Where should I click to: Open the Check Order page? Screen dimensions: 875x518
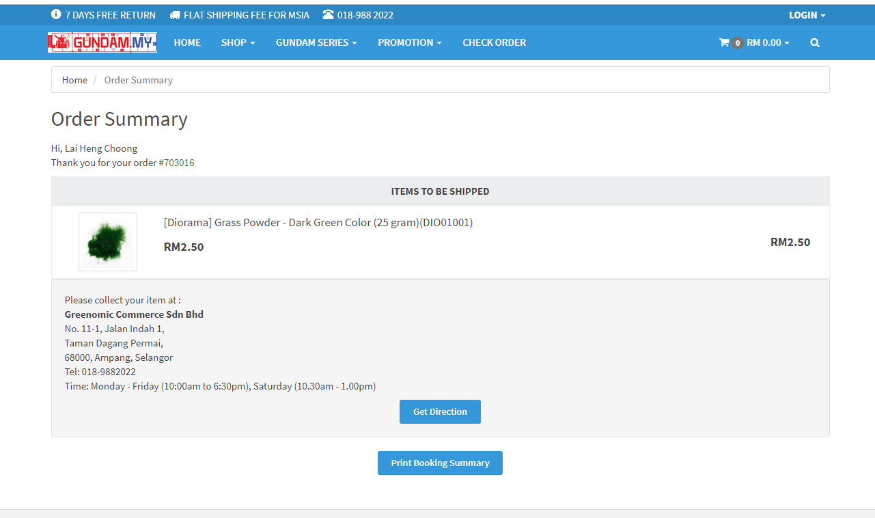tap(494, 42)
